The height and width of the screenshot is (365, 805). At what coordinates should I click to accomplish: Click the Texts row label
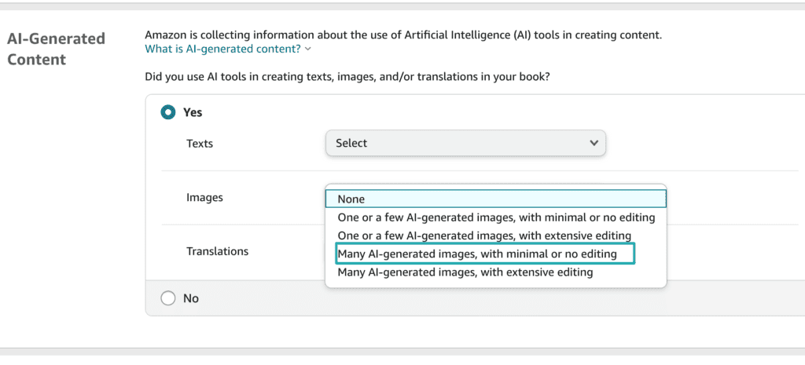tap(199, 144)
